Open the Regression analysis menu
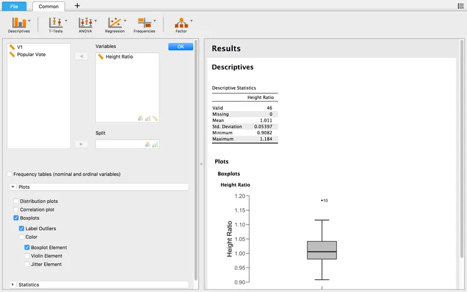 point(115,25)
